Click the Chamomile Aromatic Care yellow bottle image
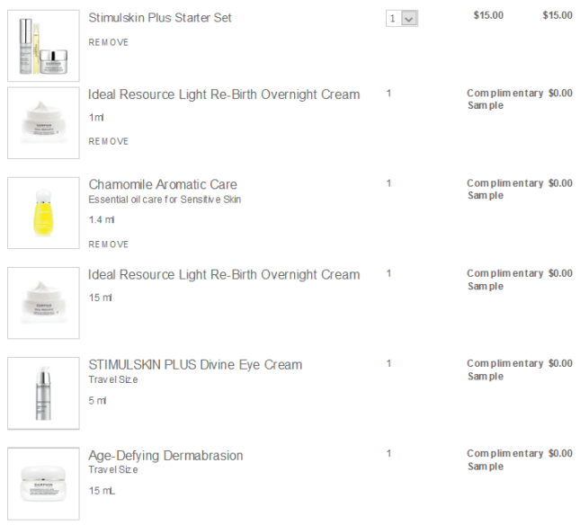Image resolution: width=580 pixels, height=525 pixels. tap(43, 213)
